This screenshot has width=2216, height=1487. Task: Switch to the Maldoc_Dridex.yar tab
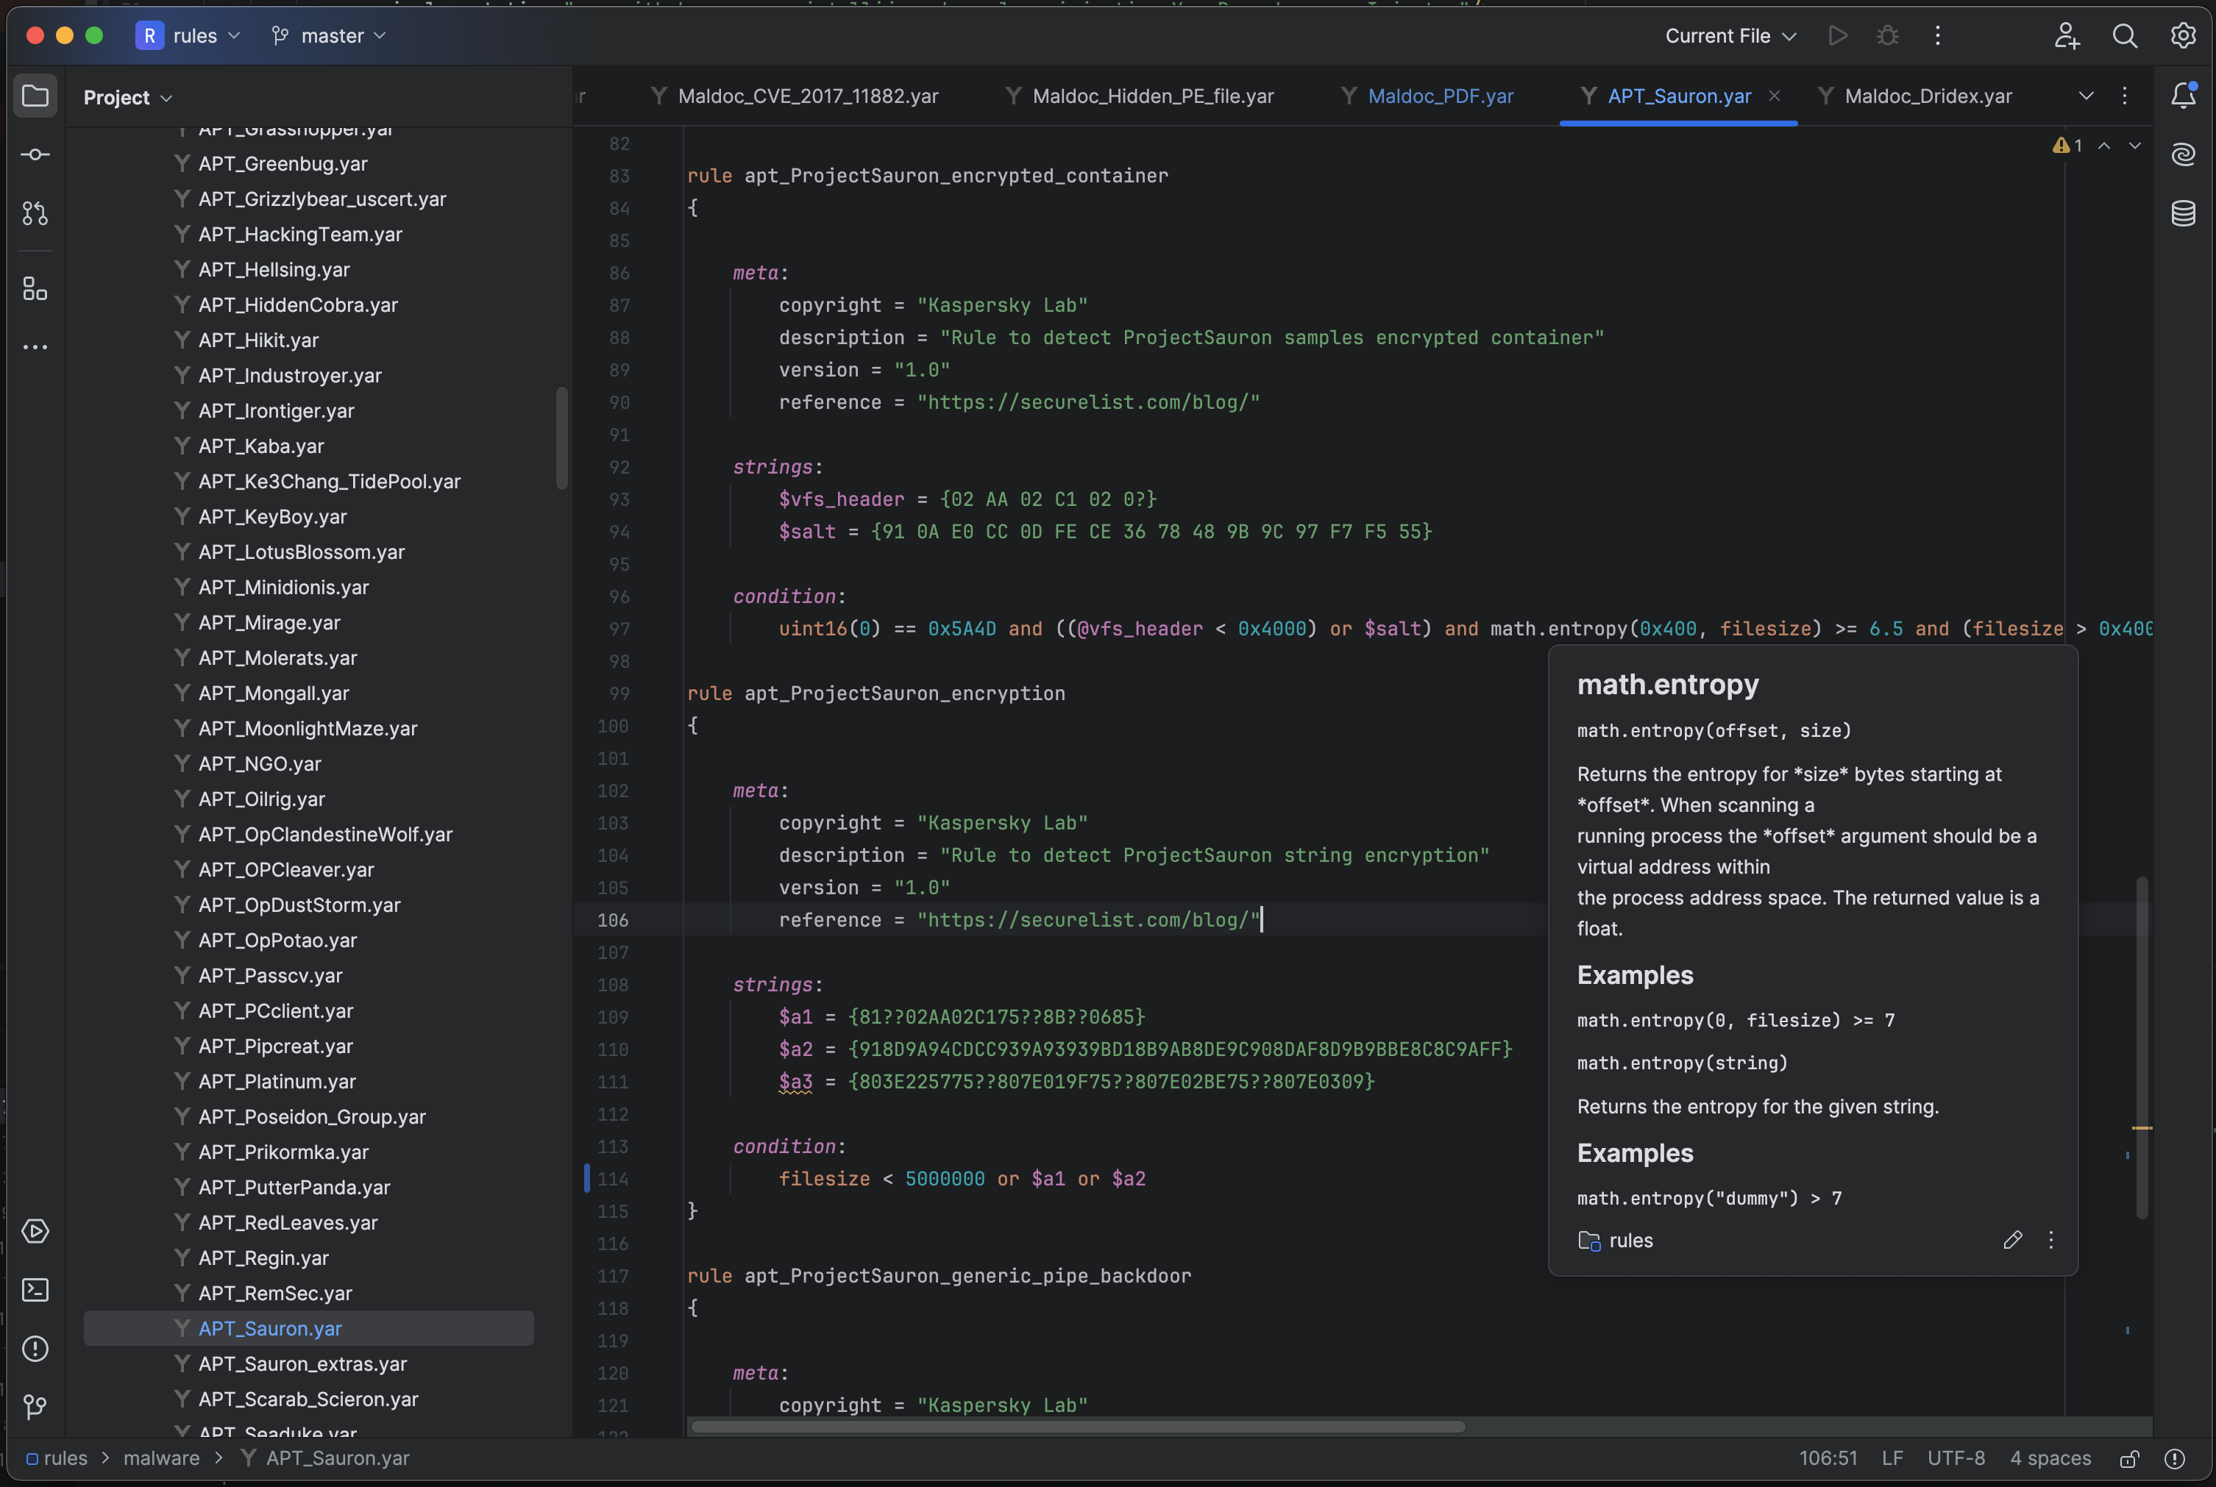coord(1927,96)
